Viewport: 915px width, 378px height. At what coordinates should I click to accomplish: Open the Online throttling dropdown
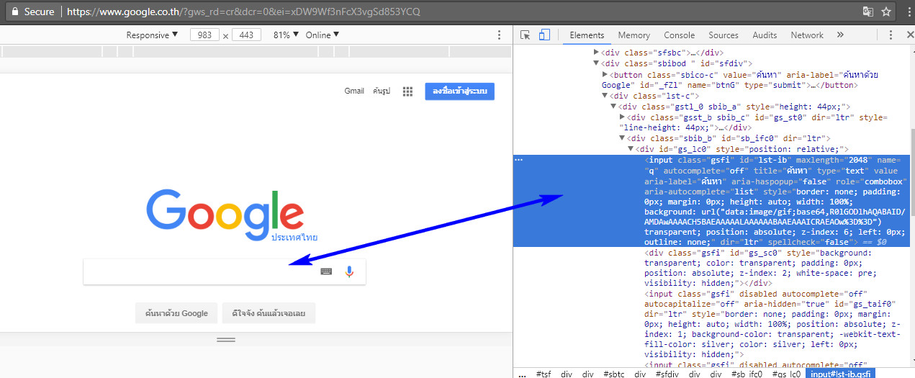tap(322, 35)
